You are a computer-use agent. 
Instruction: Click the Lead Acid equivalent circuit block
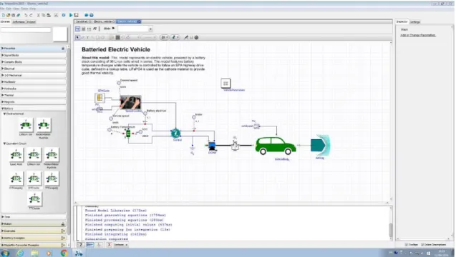pyautogui.click(x=16, y=155)
